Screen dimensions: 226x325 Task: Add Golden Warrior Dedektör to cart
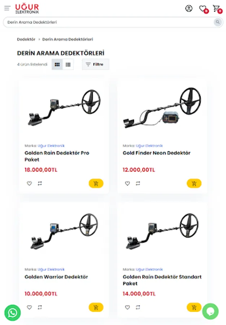(96, 307)
